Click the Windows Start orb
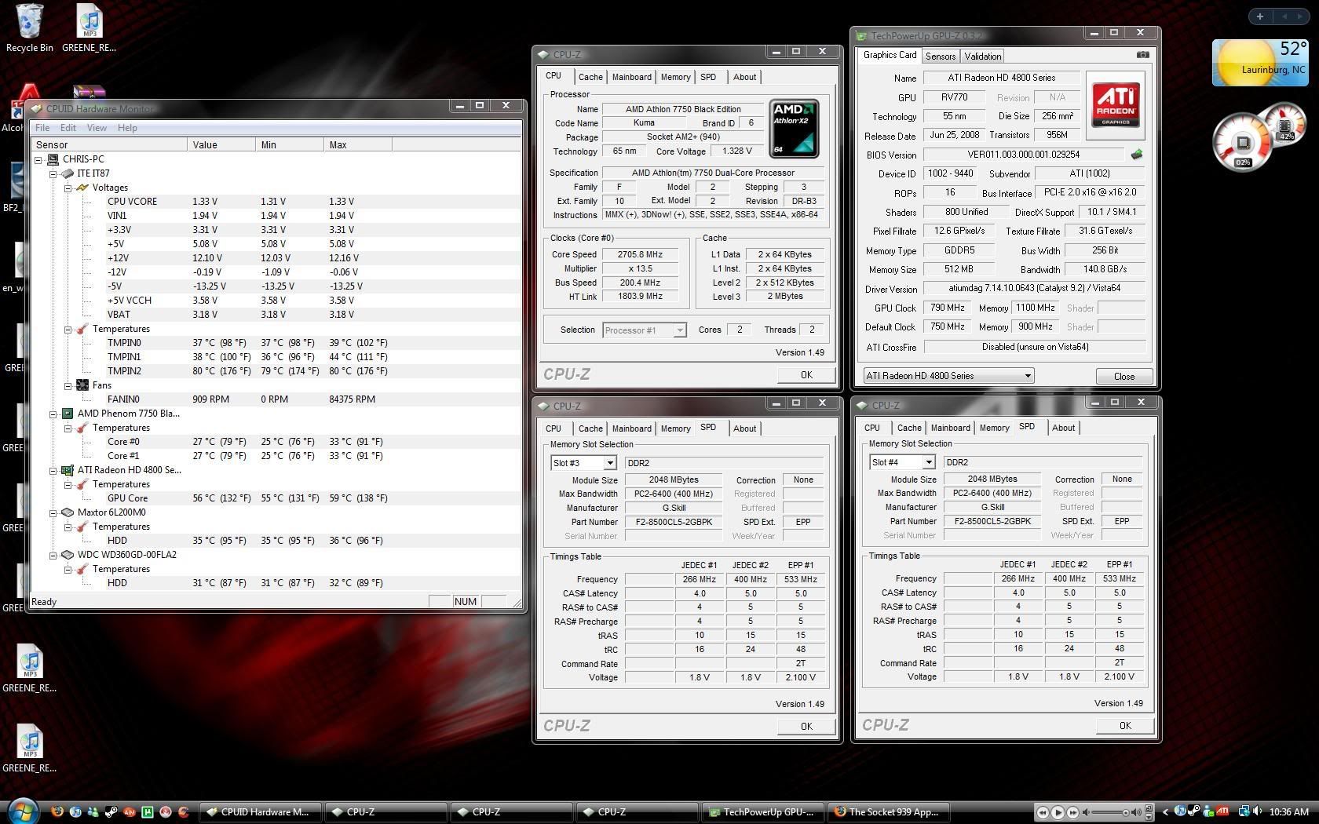Viewport: 1319px width, 824px height. pos(23,811)
